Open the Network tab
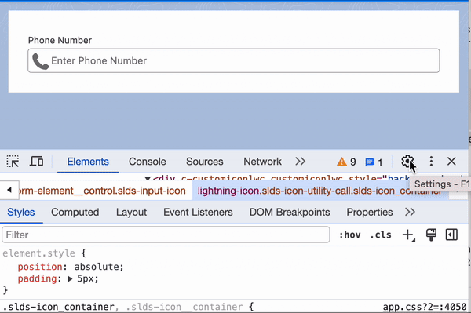The image size is (471, 313). click(x=262, y=162)
